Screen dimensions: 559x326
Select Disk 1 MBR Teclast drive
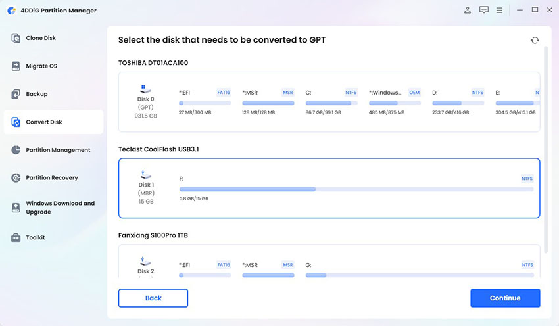(x=146, y=188)
